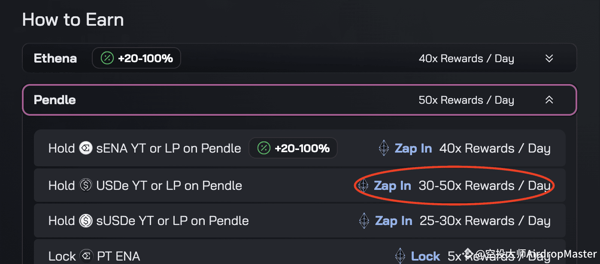Screen dimensions: 600x264
Task: Click the Ethena +20-100% boost badge
Action: coord(136,58)
